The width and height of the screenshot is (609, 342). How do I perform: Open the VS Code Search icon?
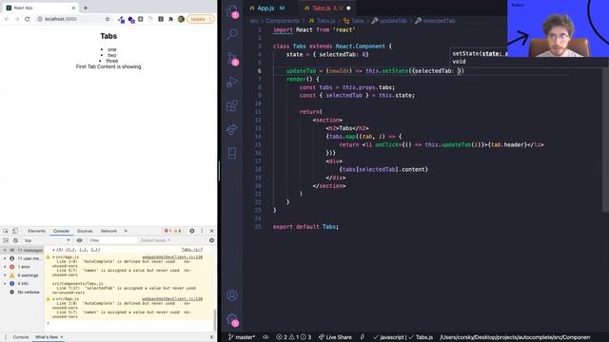point(232,34)
